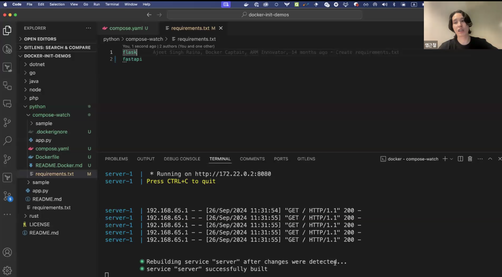Open launch profile dropdown next to plus

[451, 159]
